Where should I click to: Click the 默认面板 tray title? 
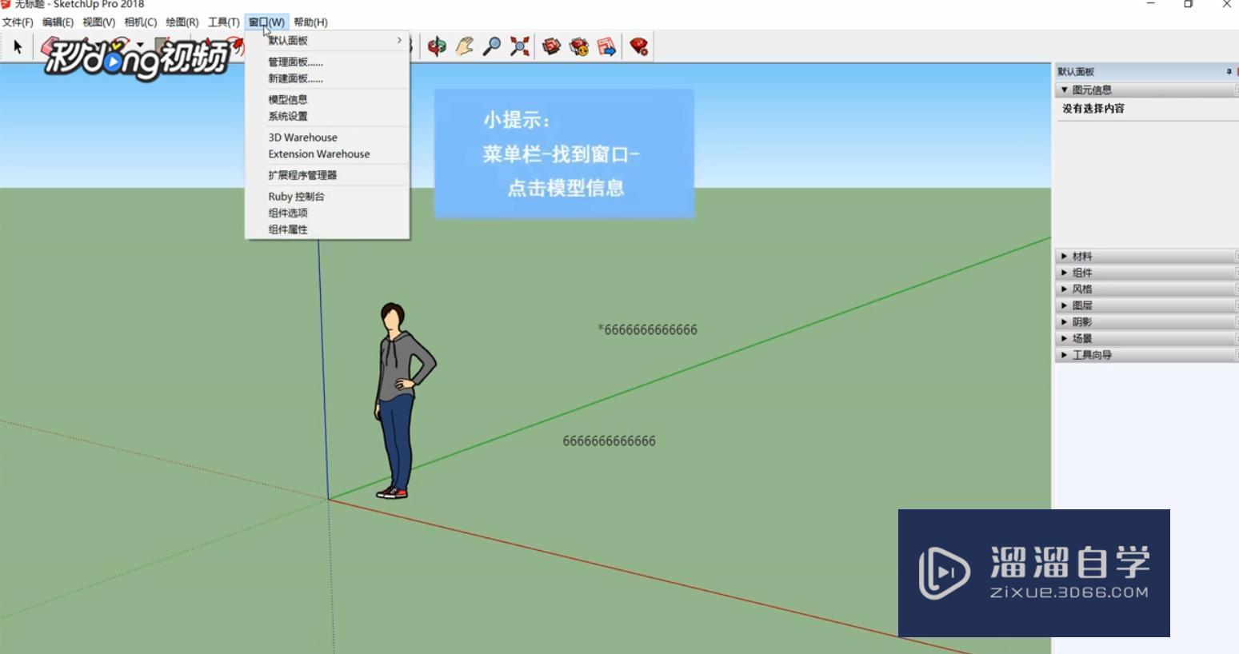point(1076,72)
